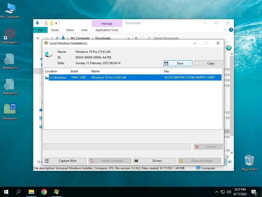The image size is (262, 197).
Task: Select the Winre.wim desktop file
Action: [10, 112]
